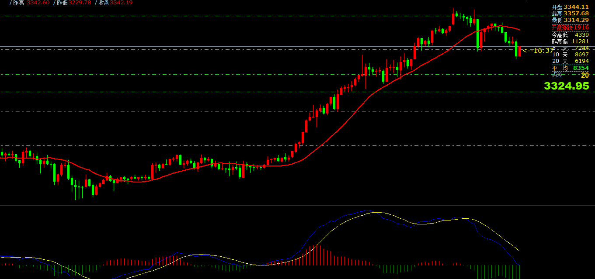Click the divider between chart and MACD panel

[297, 205]
